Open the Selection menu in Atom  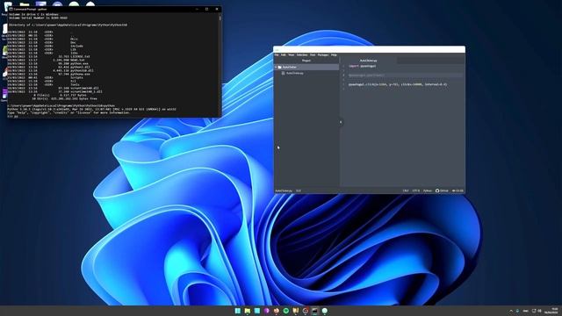302,54
